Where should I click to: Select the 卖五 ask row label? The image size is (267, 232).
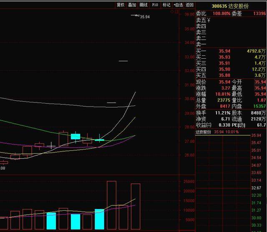pos(201,20)
